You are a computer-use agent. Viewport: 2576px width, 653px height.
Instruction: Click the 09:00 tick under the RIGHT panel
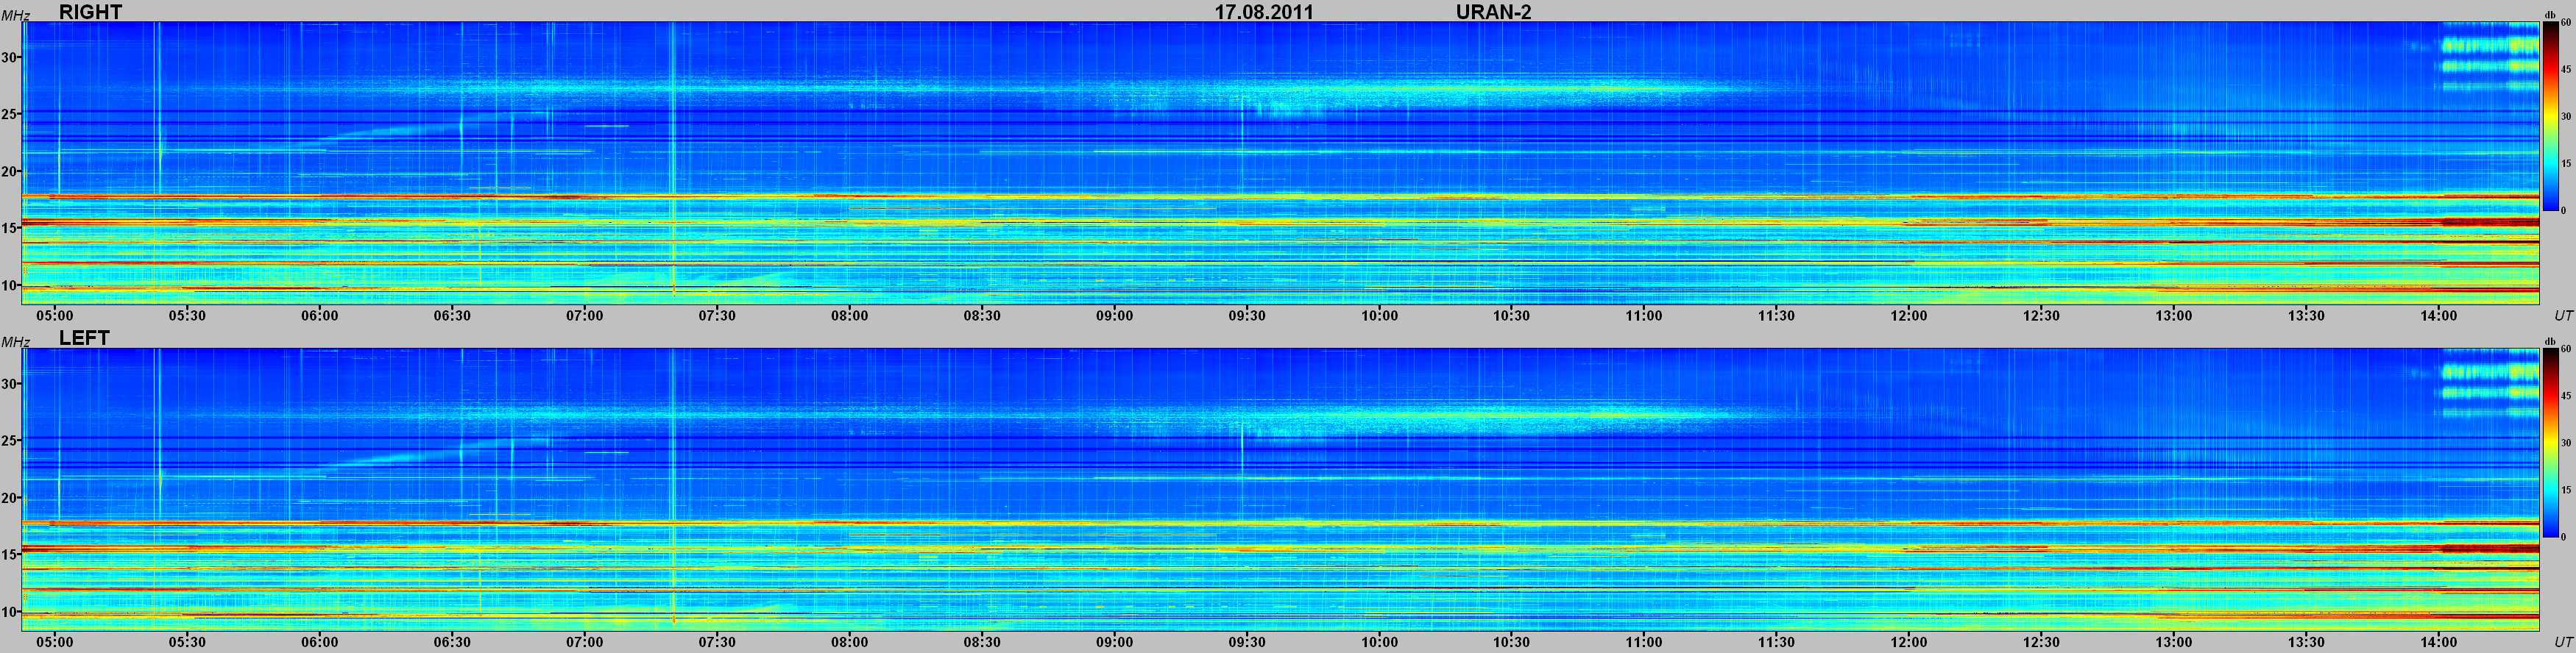click(x=1114, y=315)
